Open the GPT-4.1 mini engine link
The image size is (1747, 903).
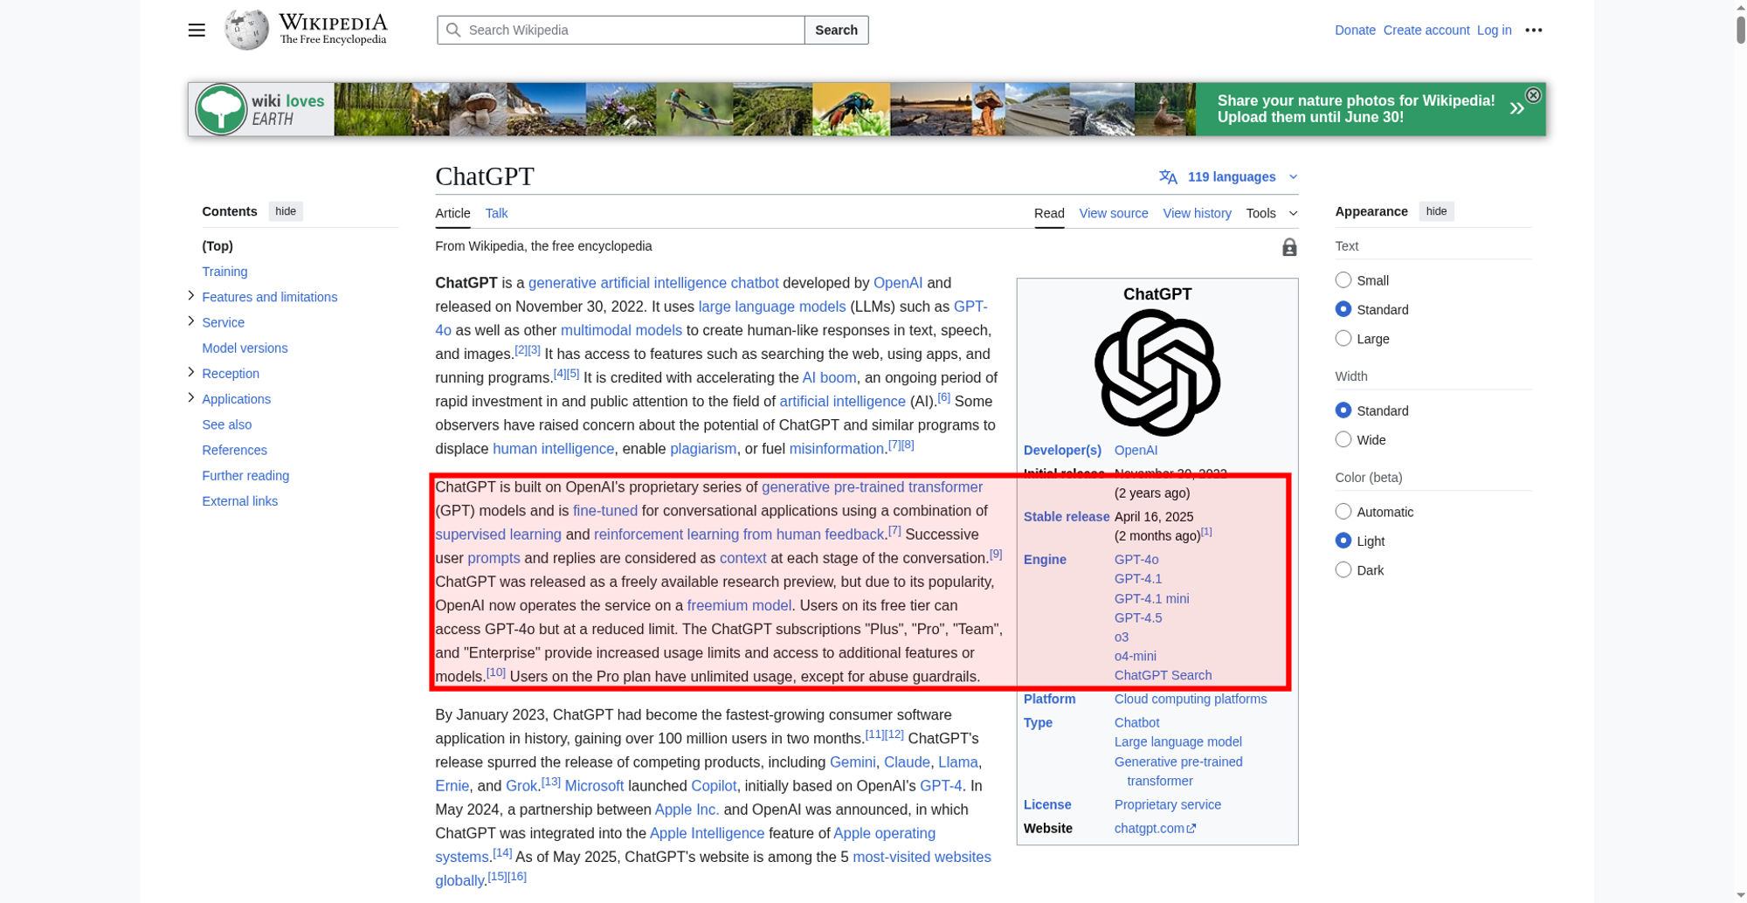pyautogui.click(x=1151, y=598)
